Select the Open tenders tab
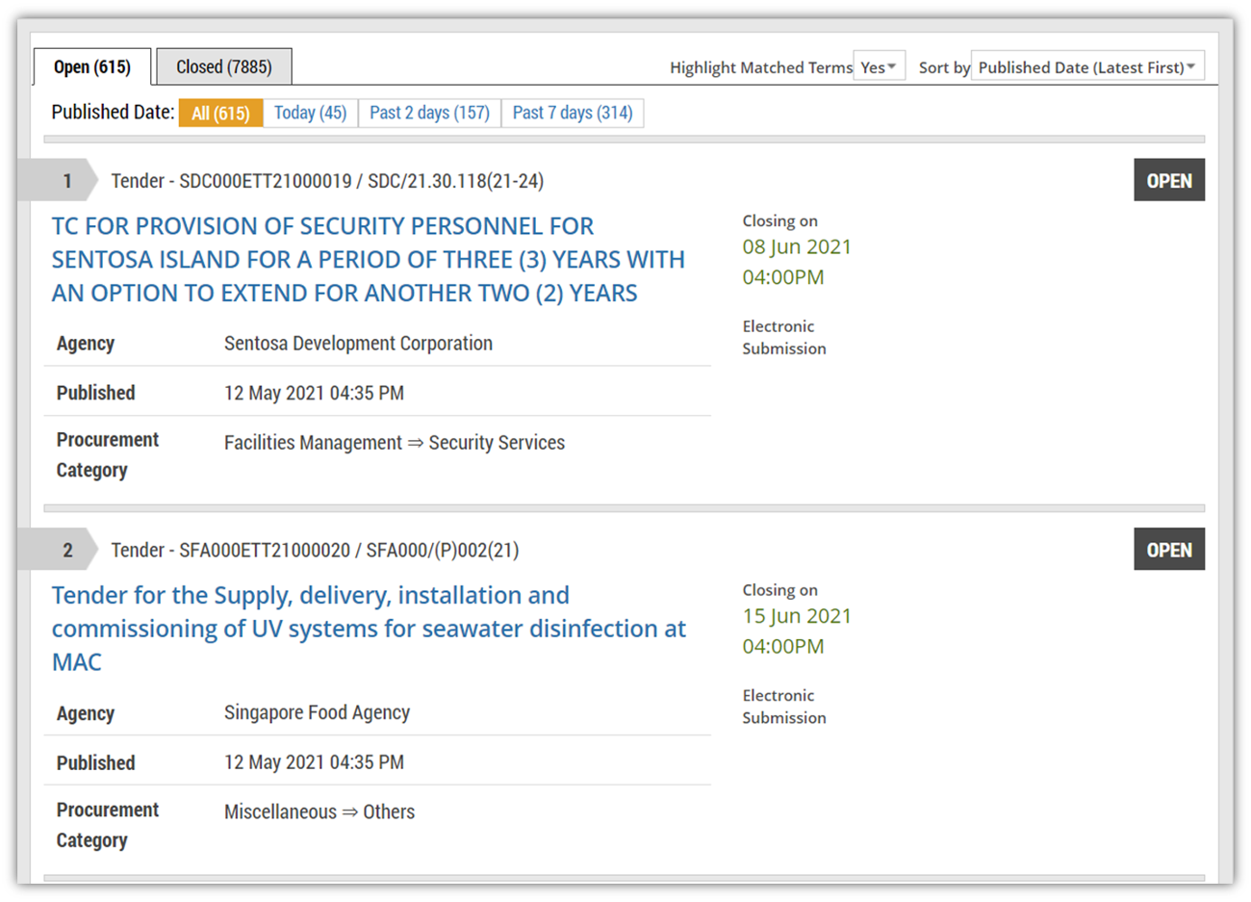Screen dimensions: 1251x902 [x=91, y=65]
